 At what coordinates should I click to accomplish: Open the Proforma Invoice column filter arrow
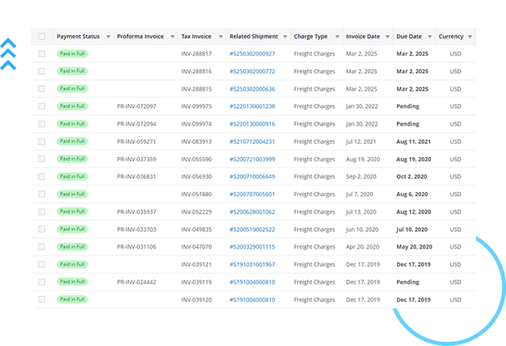172,37
